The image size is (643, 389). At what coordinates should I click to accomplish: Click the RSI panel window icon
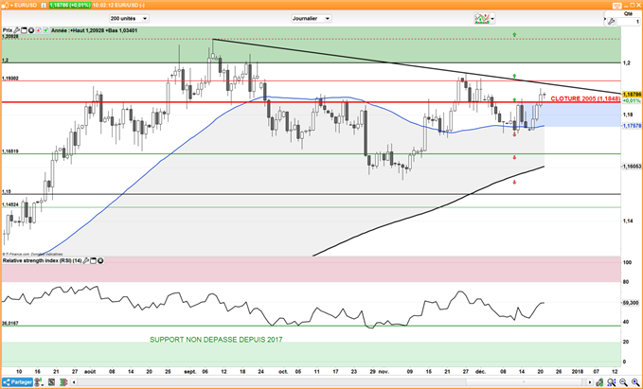coord(93,260)
